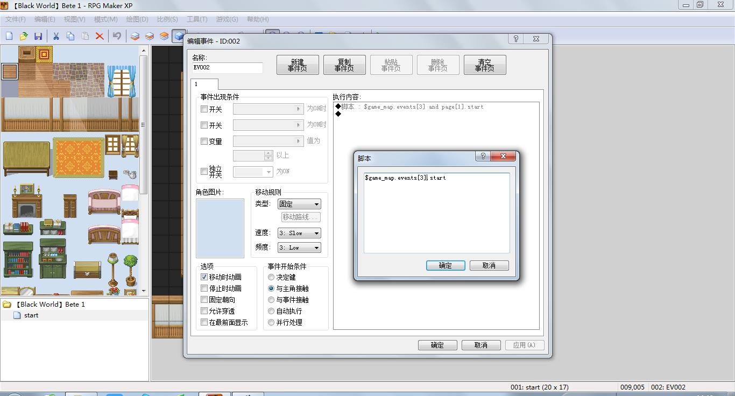Open the 类型 dropdown showing 固定
Screen dimensions: 735x396
click(x=299, y=204)
